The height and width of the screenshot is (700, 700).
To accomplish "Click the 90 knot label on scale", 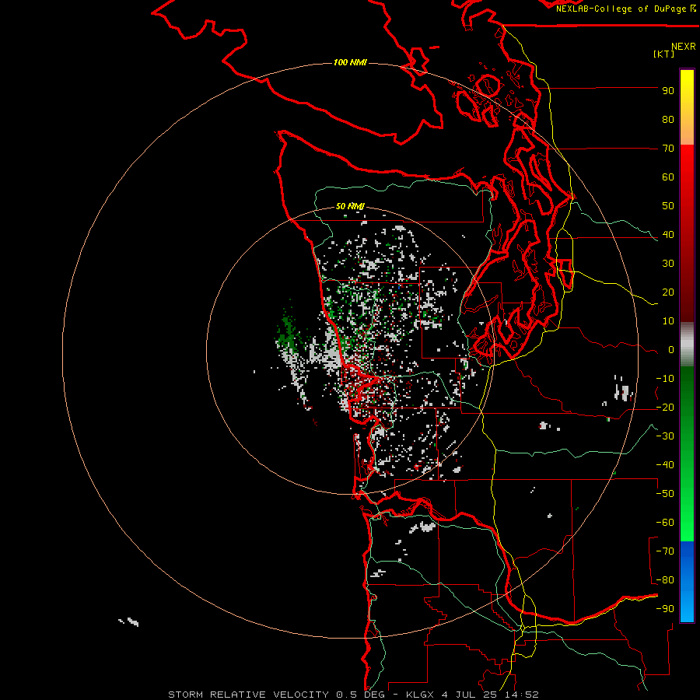I will (668, 91).
